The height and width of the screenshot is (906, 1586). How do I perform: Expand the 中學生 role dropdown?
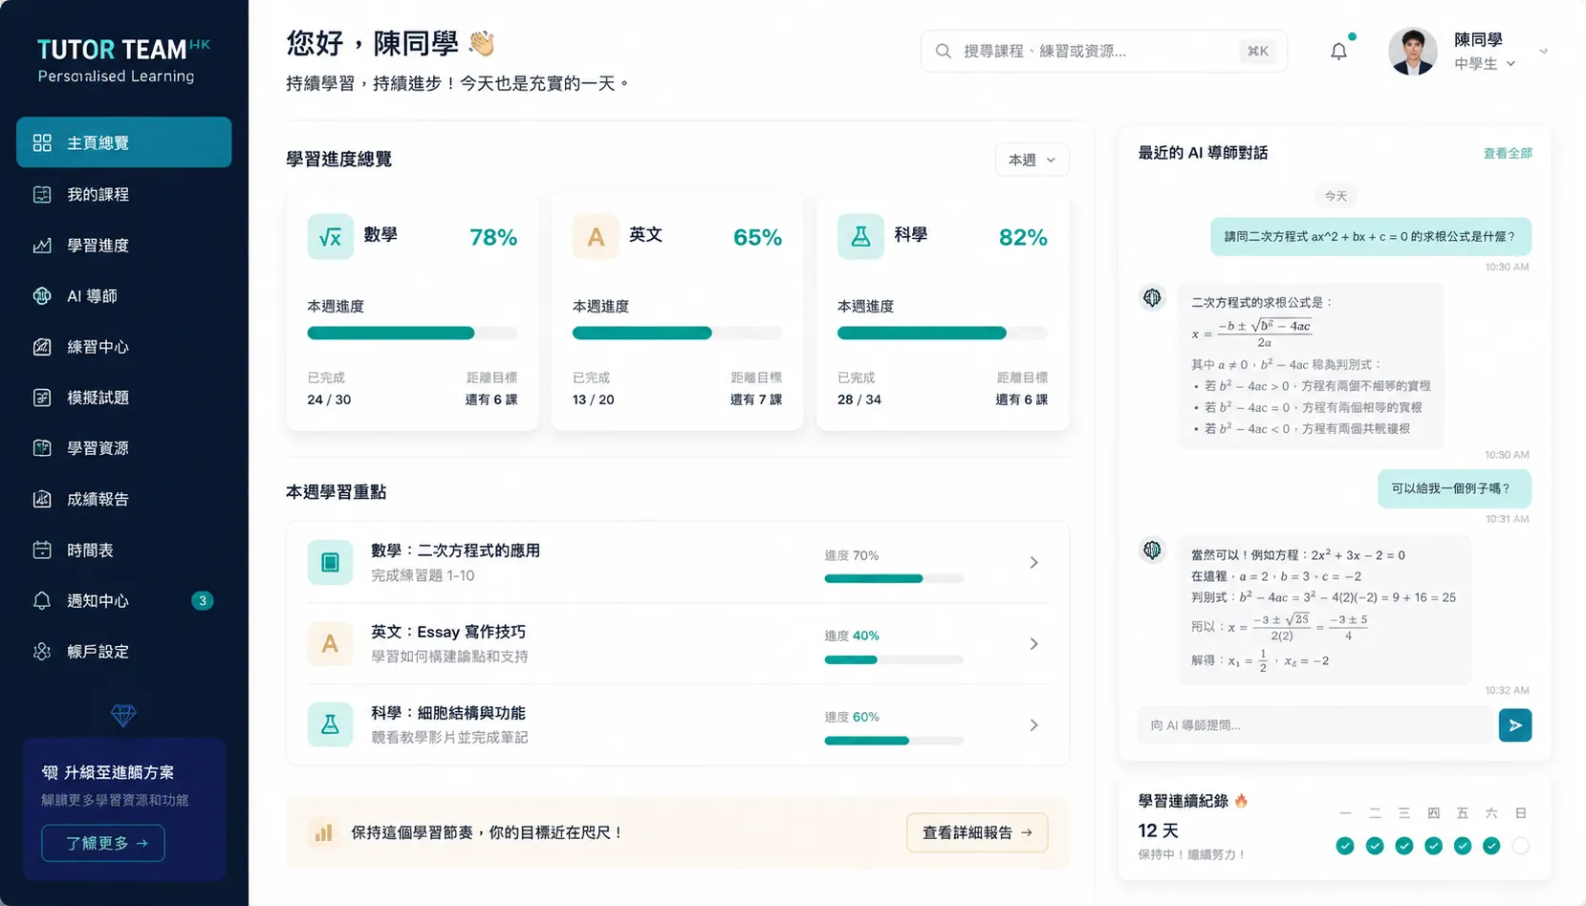tap(1485, 64)
